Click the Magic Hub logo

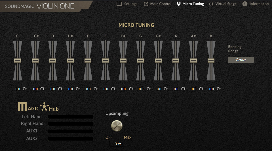pyautogui.click(x=38, y=107)
